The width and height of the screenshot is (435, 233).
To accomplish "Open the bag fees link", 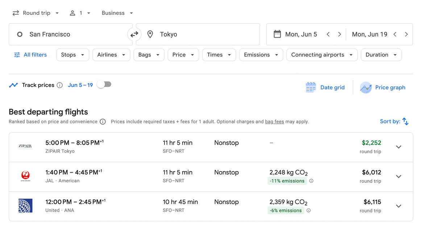I will pos(274,122).
